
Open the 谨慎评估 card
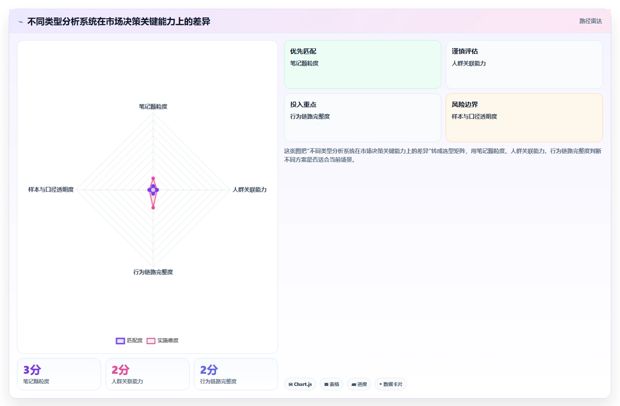524,65
